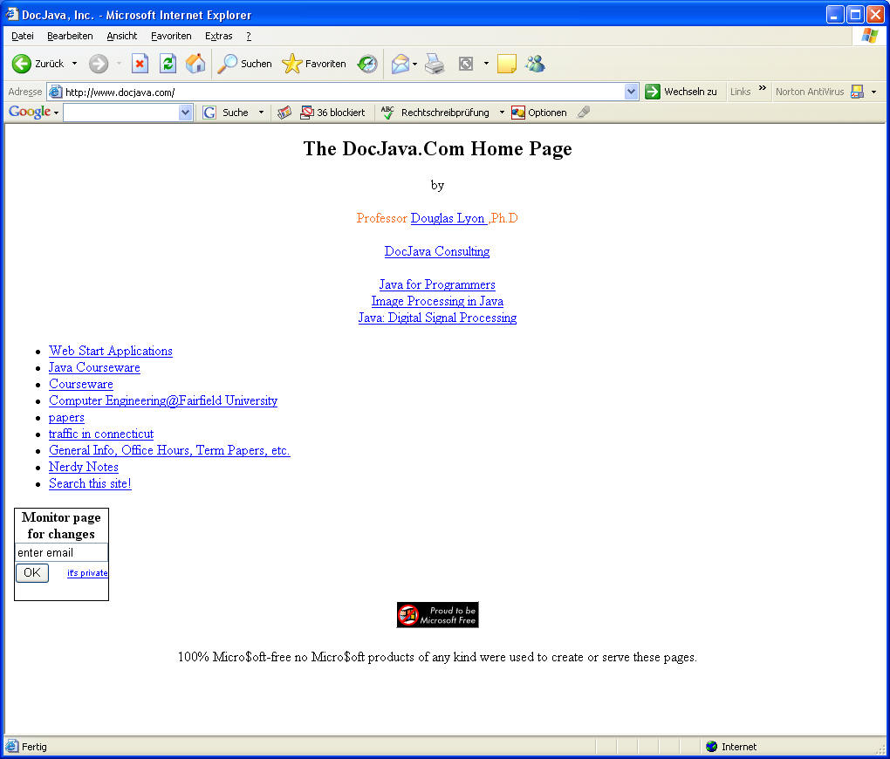Toggle the '36 blockiert' popup blocker
This screenshot has height=759, width=890.
point(332,113)
